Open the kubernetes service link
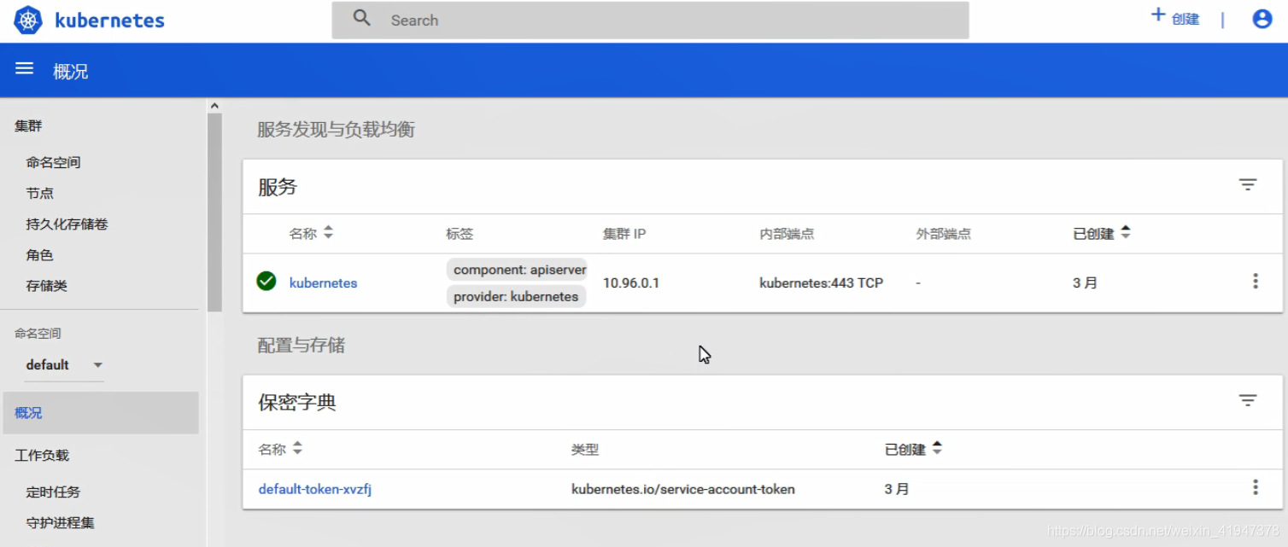The width and height of the screenshot is (1288, 547). click(x=323, y=283)
